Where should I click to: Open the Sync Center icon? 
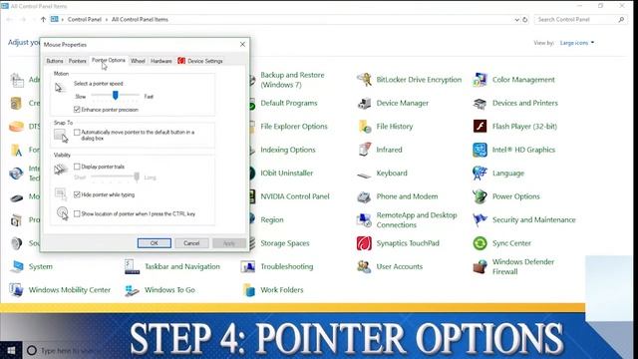[480, 243]
